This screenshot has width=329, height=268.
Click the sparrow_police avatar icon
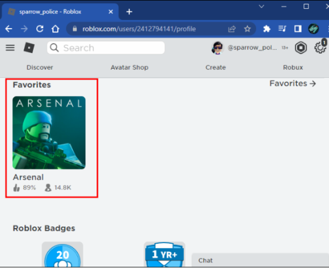[217, 48]
